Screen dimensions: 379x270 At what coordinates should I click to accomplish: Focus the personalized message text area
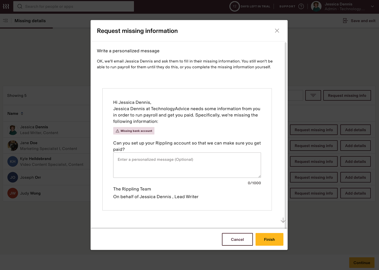(187, 165)
